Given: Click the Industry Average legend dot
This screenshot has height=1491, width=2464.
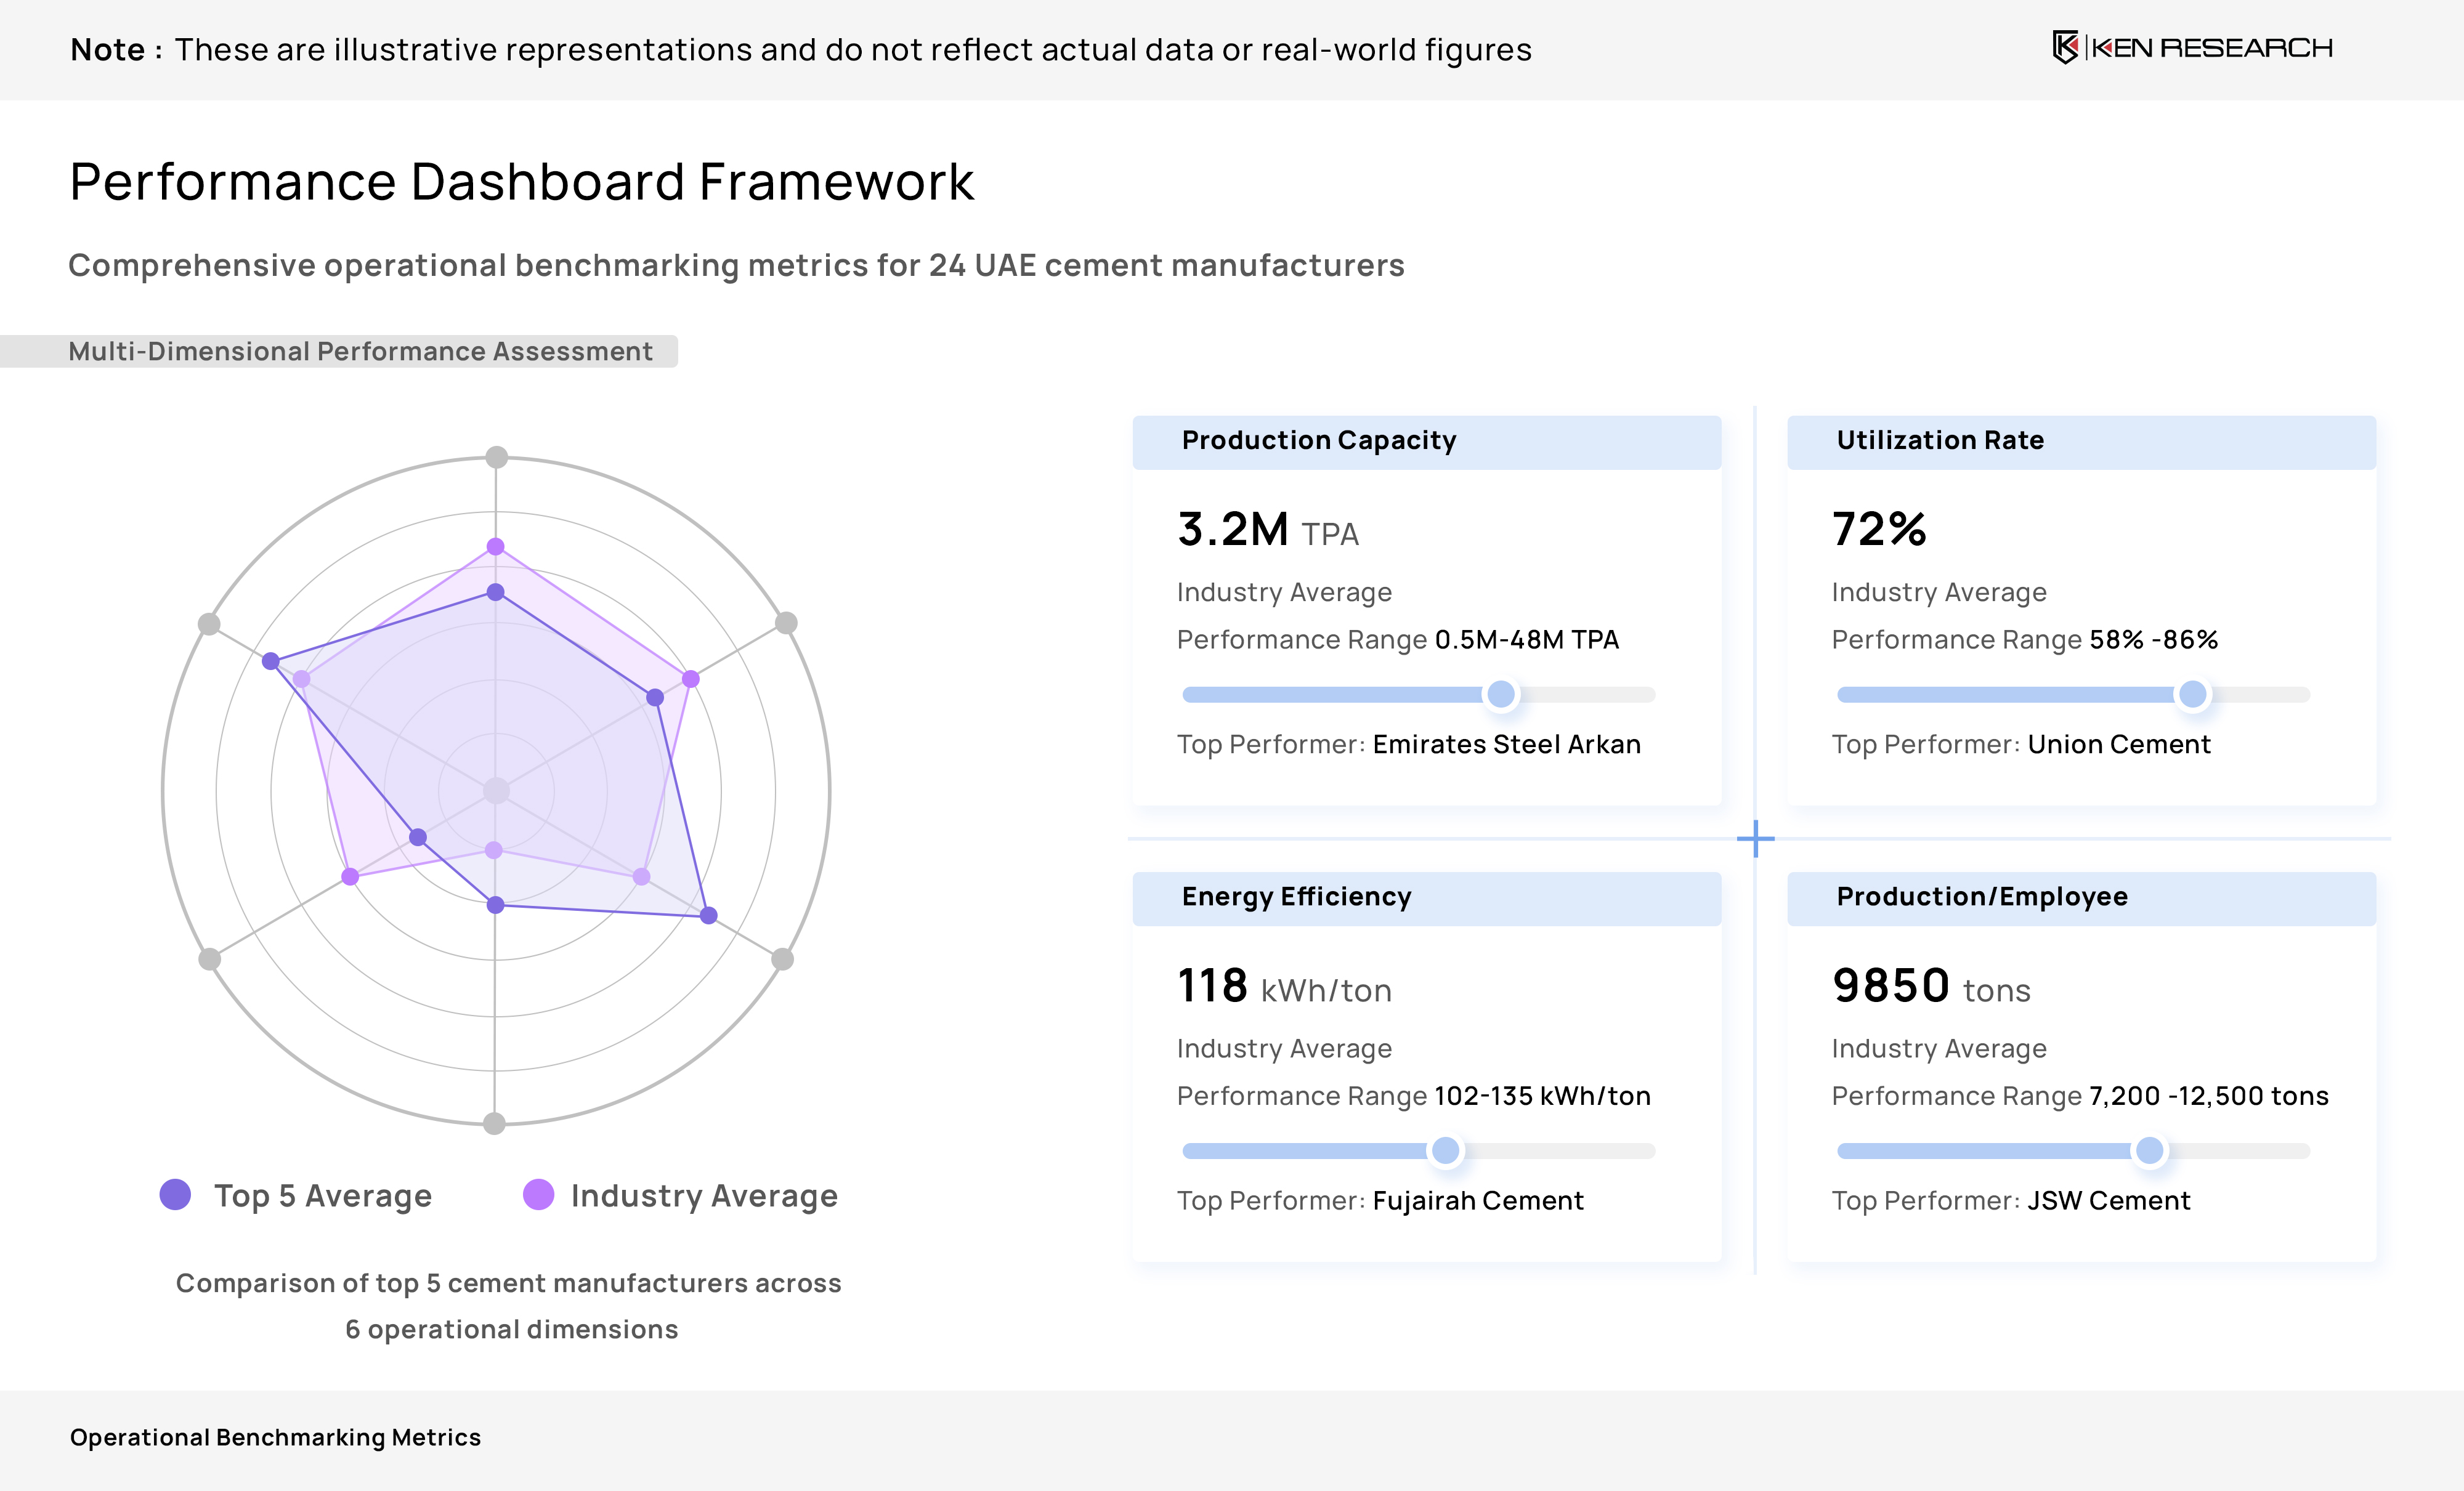Looking at the screenshot, I should (x=538, y=1194).
